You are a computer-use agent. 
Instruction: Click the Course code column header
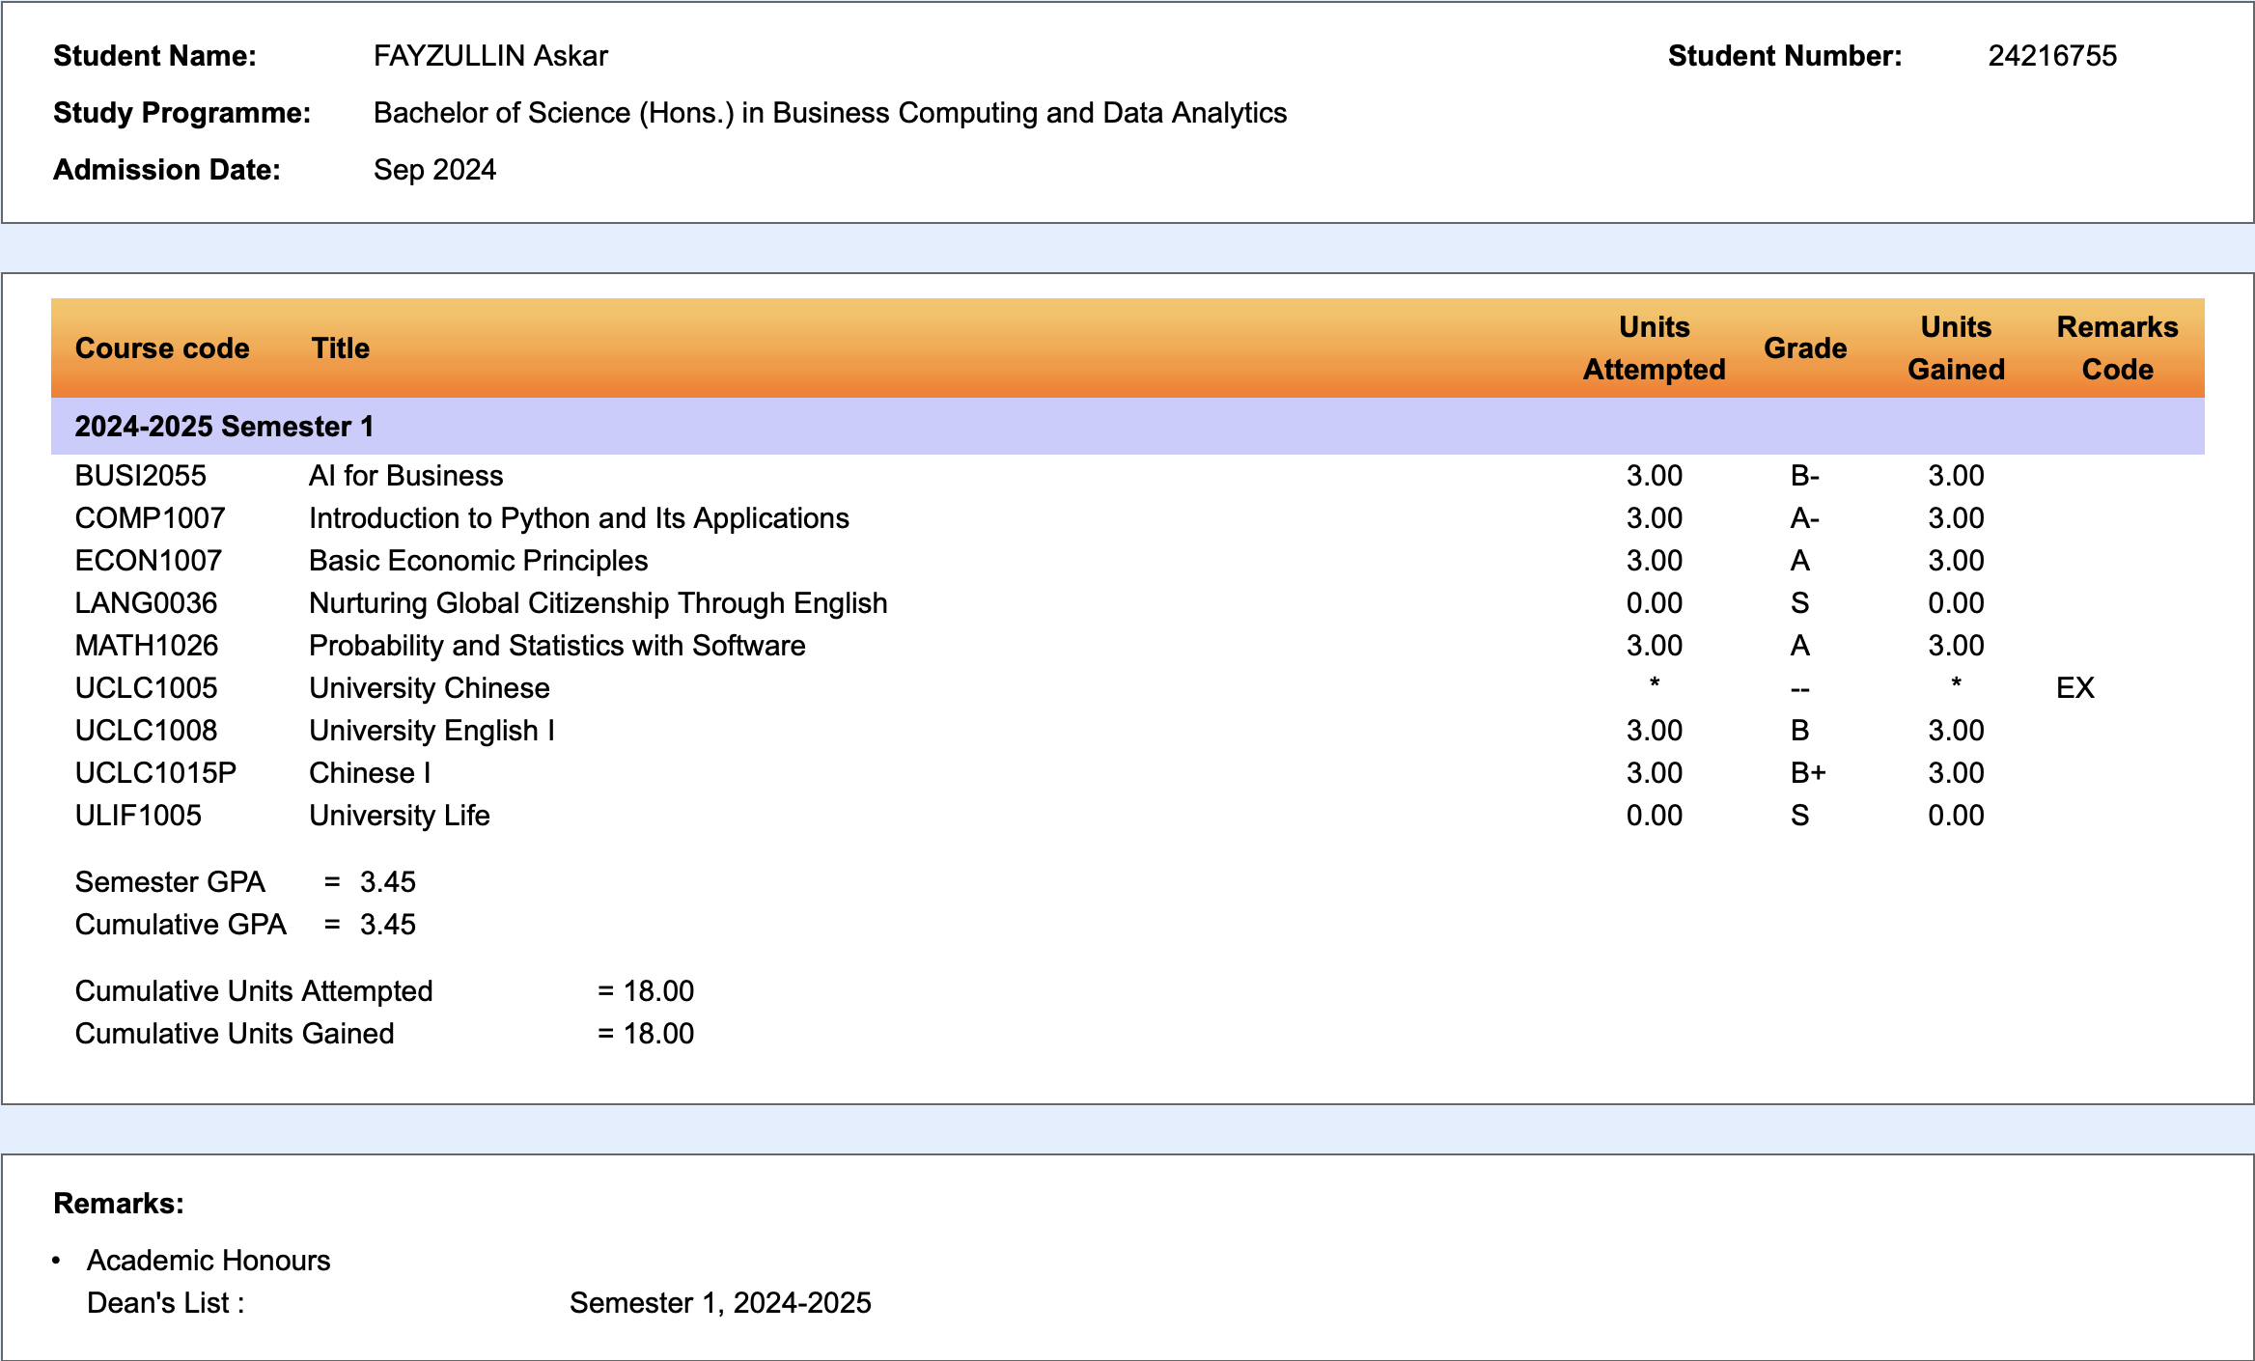pyautogui.click(x=161, y=347)
